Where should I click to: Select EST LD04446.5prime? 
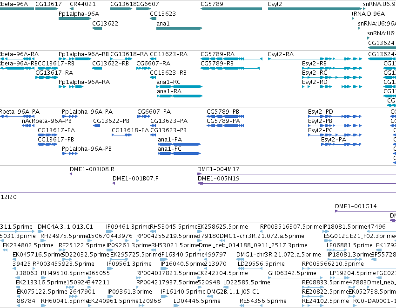tap(176, 306)
